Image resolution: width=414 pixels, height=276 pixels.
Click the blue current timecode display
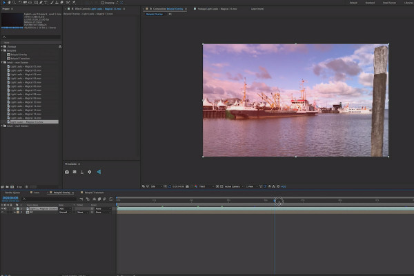point(10,198)
